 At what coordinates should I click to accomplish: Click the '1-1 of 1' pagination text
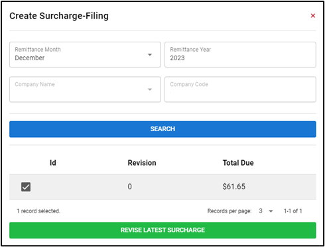[293, 211]
